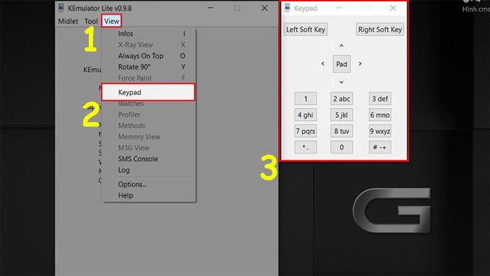Click the Pad center button

[x=342, y=64]
